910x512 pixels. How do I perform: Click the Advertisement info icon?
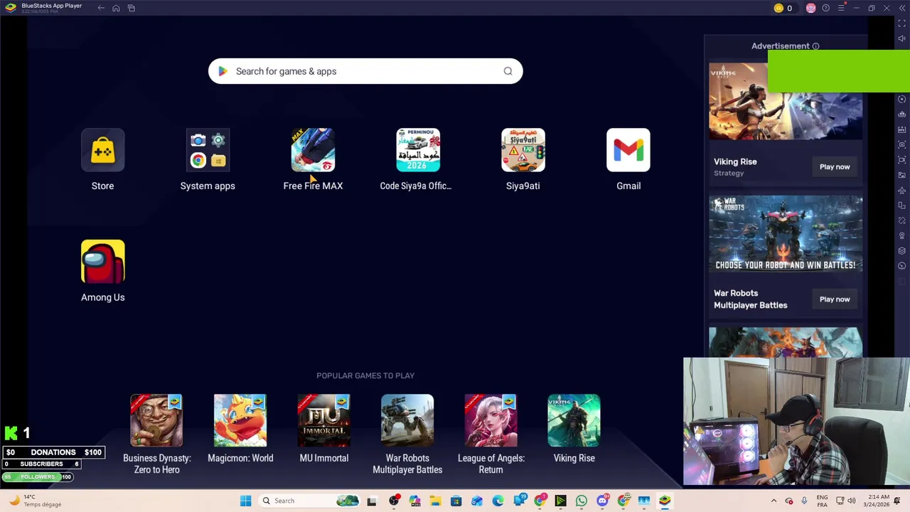(x=815, y=46)
